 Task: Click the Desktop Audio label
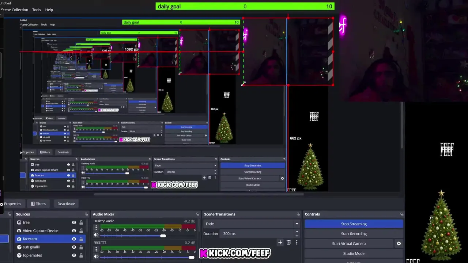(104, 221)
